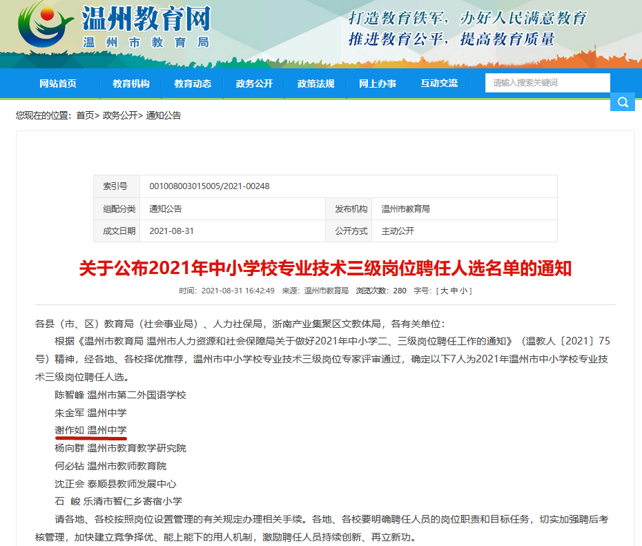Viewport: 642px width, 546px height.
Task: Click the search keyword input box
Action: tap(547, 82)
